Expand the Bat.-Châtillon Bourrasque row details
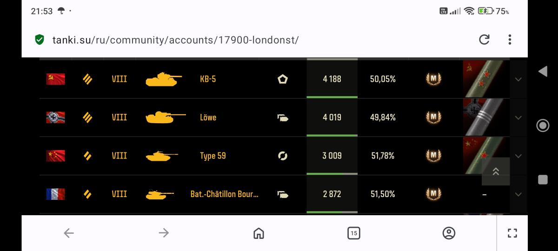 518,194
